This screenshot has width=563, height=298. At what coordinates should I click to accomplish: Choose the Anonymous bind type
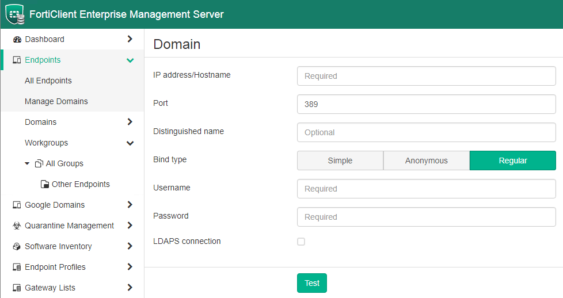point(427,161)
